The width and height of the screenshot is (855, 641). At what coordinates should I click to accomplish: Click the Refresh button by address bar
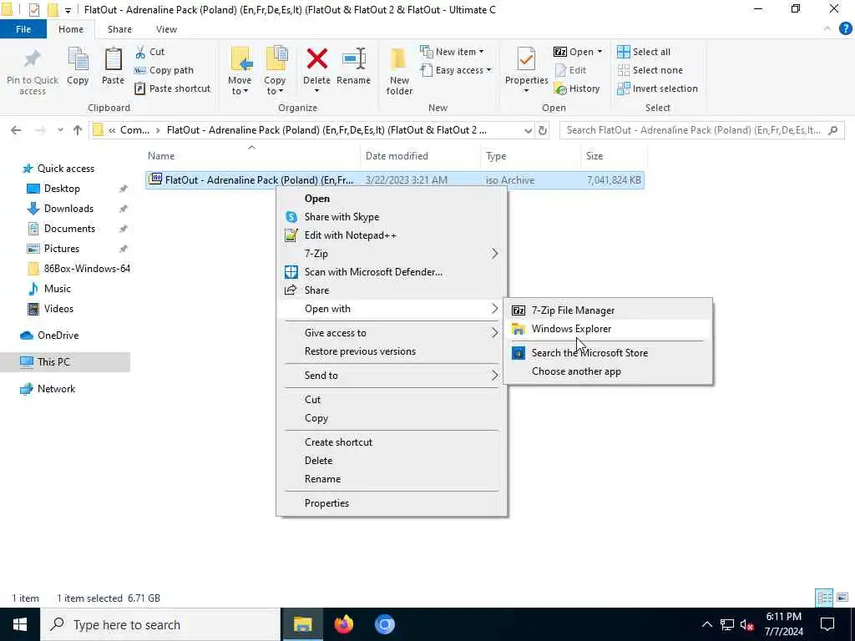tap(543, 131)
